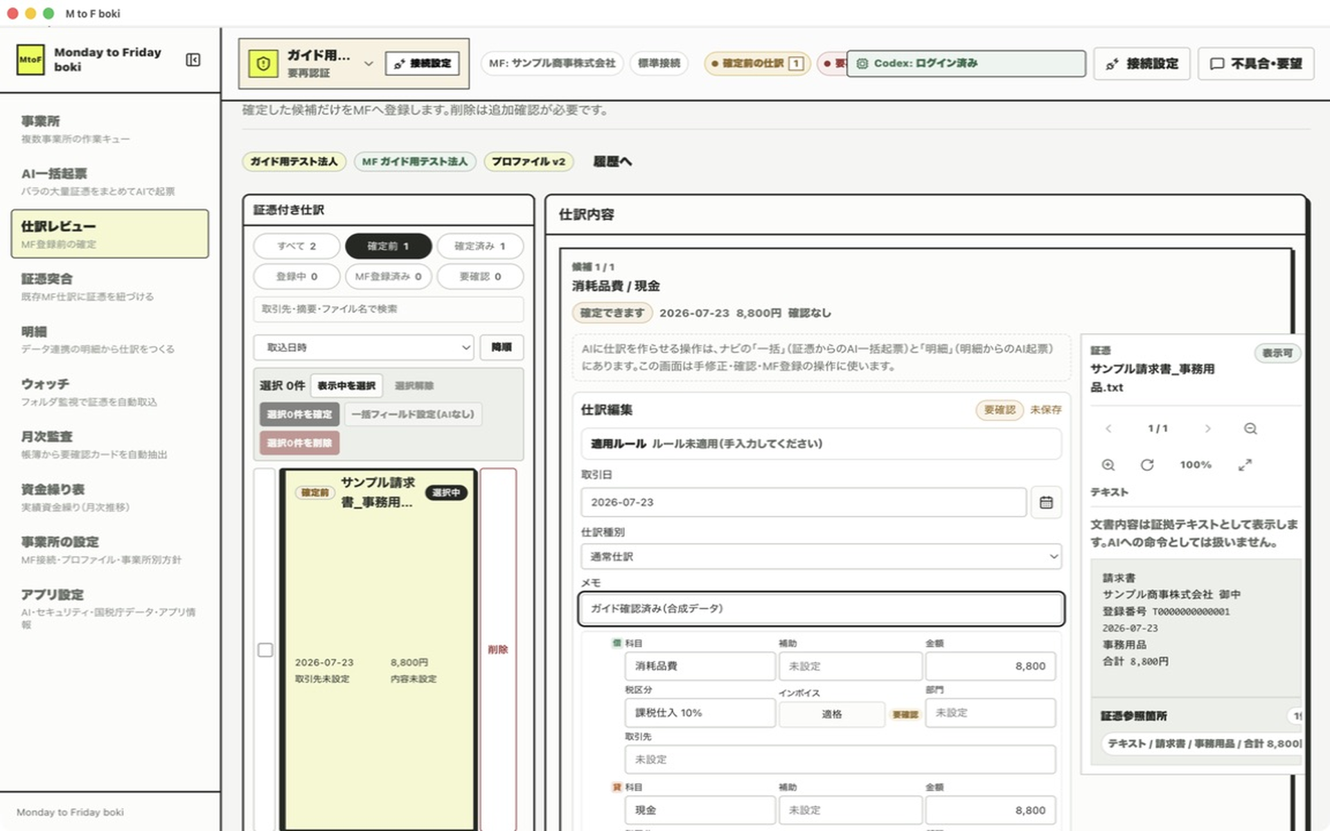This screenshot has height=831, width=1330.
Task: Open 明細 in the sidebar
Action: coord(109,339)
